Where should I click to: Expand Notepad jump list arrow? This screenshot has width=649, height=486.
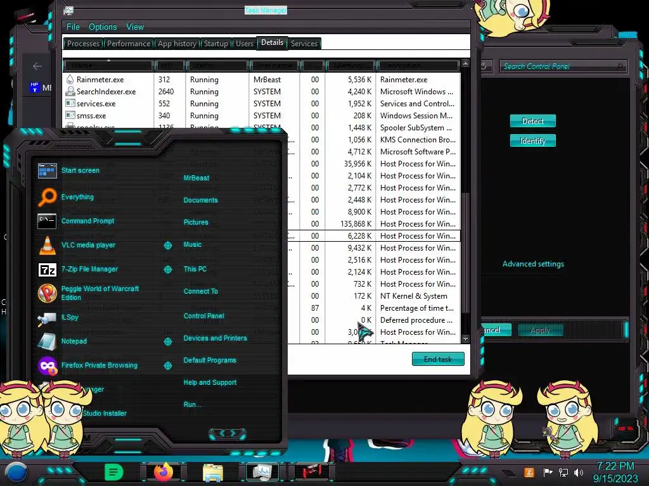point(167,341)
